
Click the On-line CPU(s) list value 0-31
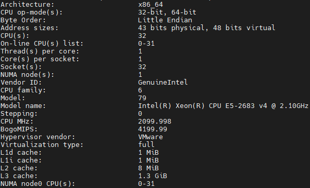pyautogui.click(x=146, y=43)
